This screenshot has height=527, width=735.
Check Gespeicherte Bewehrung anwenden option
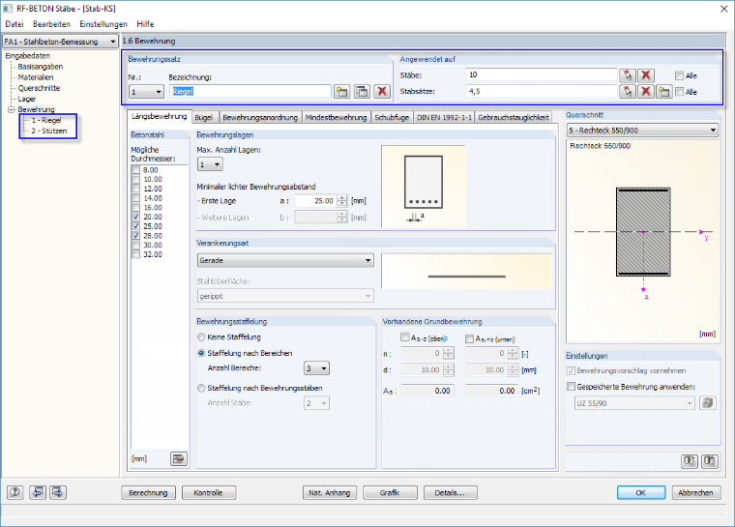coord(571,387)
